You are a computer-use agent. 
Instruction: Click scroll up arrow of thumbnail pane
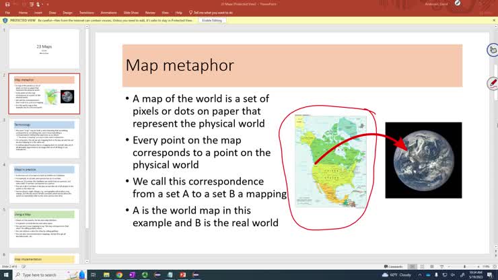coord(87,28)
